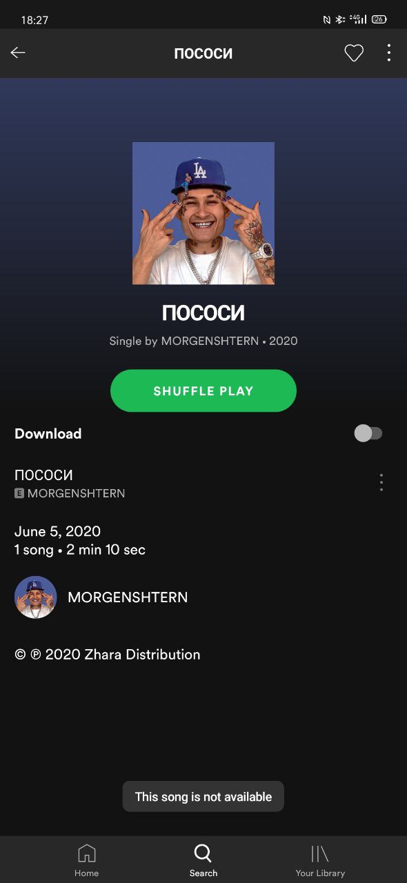The height and width of the screenshot is (883, 407).
Task: Open the header three-dot options menu
Action: [389, 53]
